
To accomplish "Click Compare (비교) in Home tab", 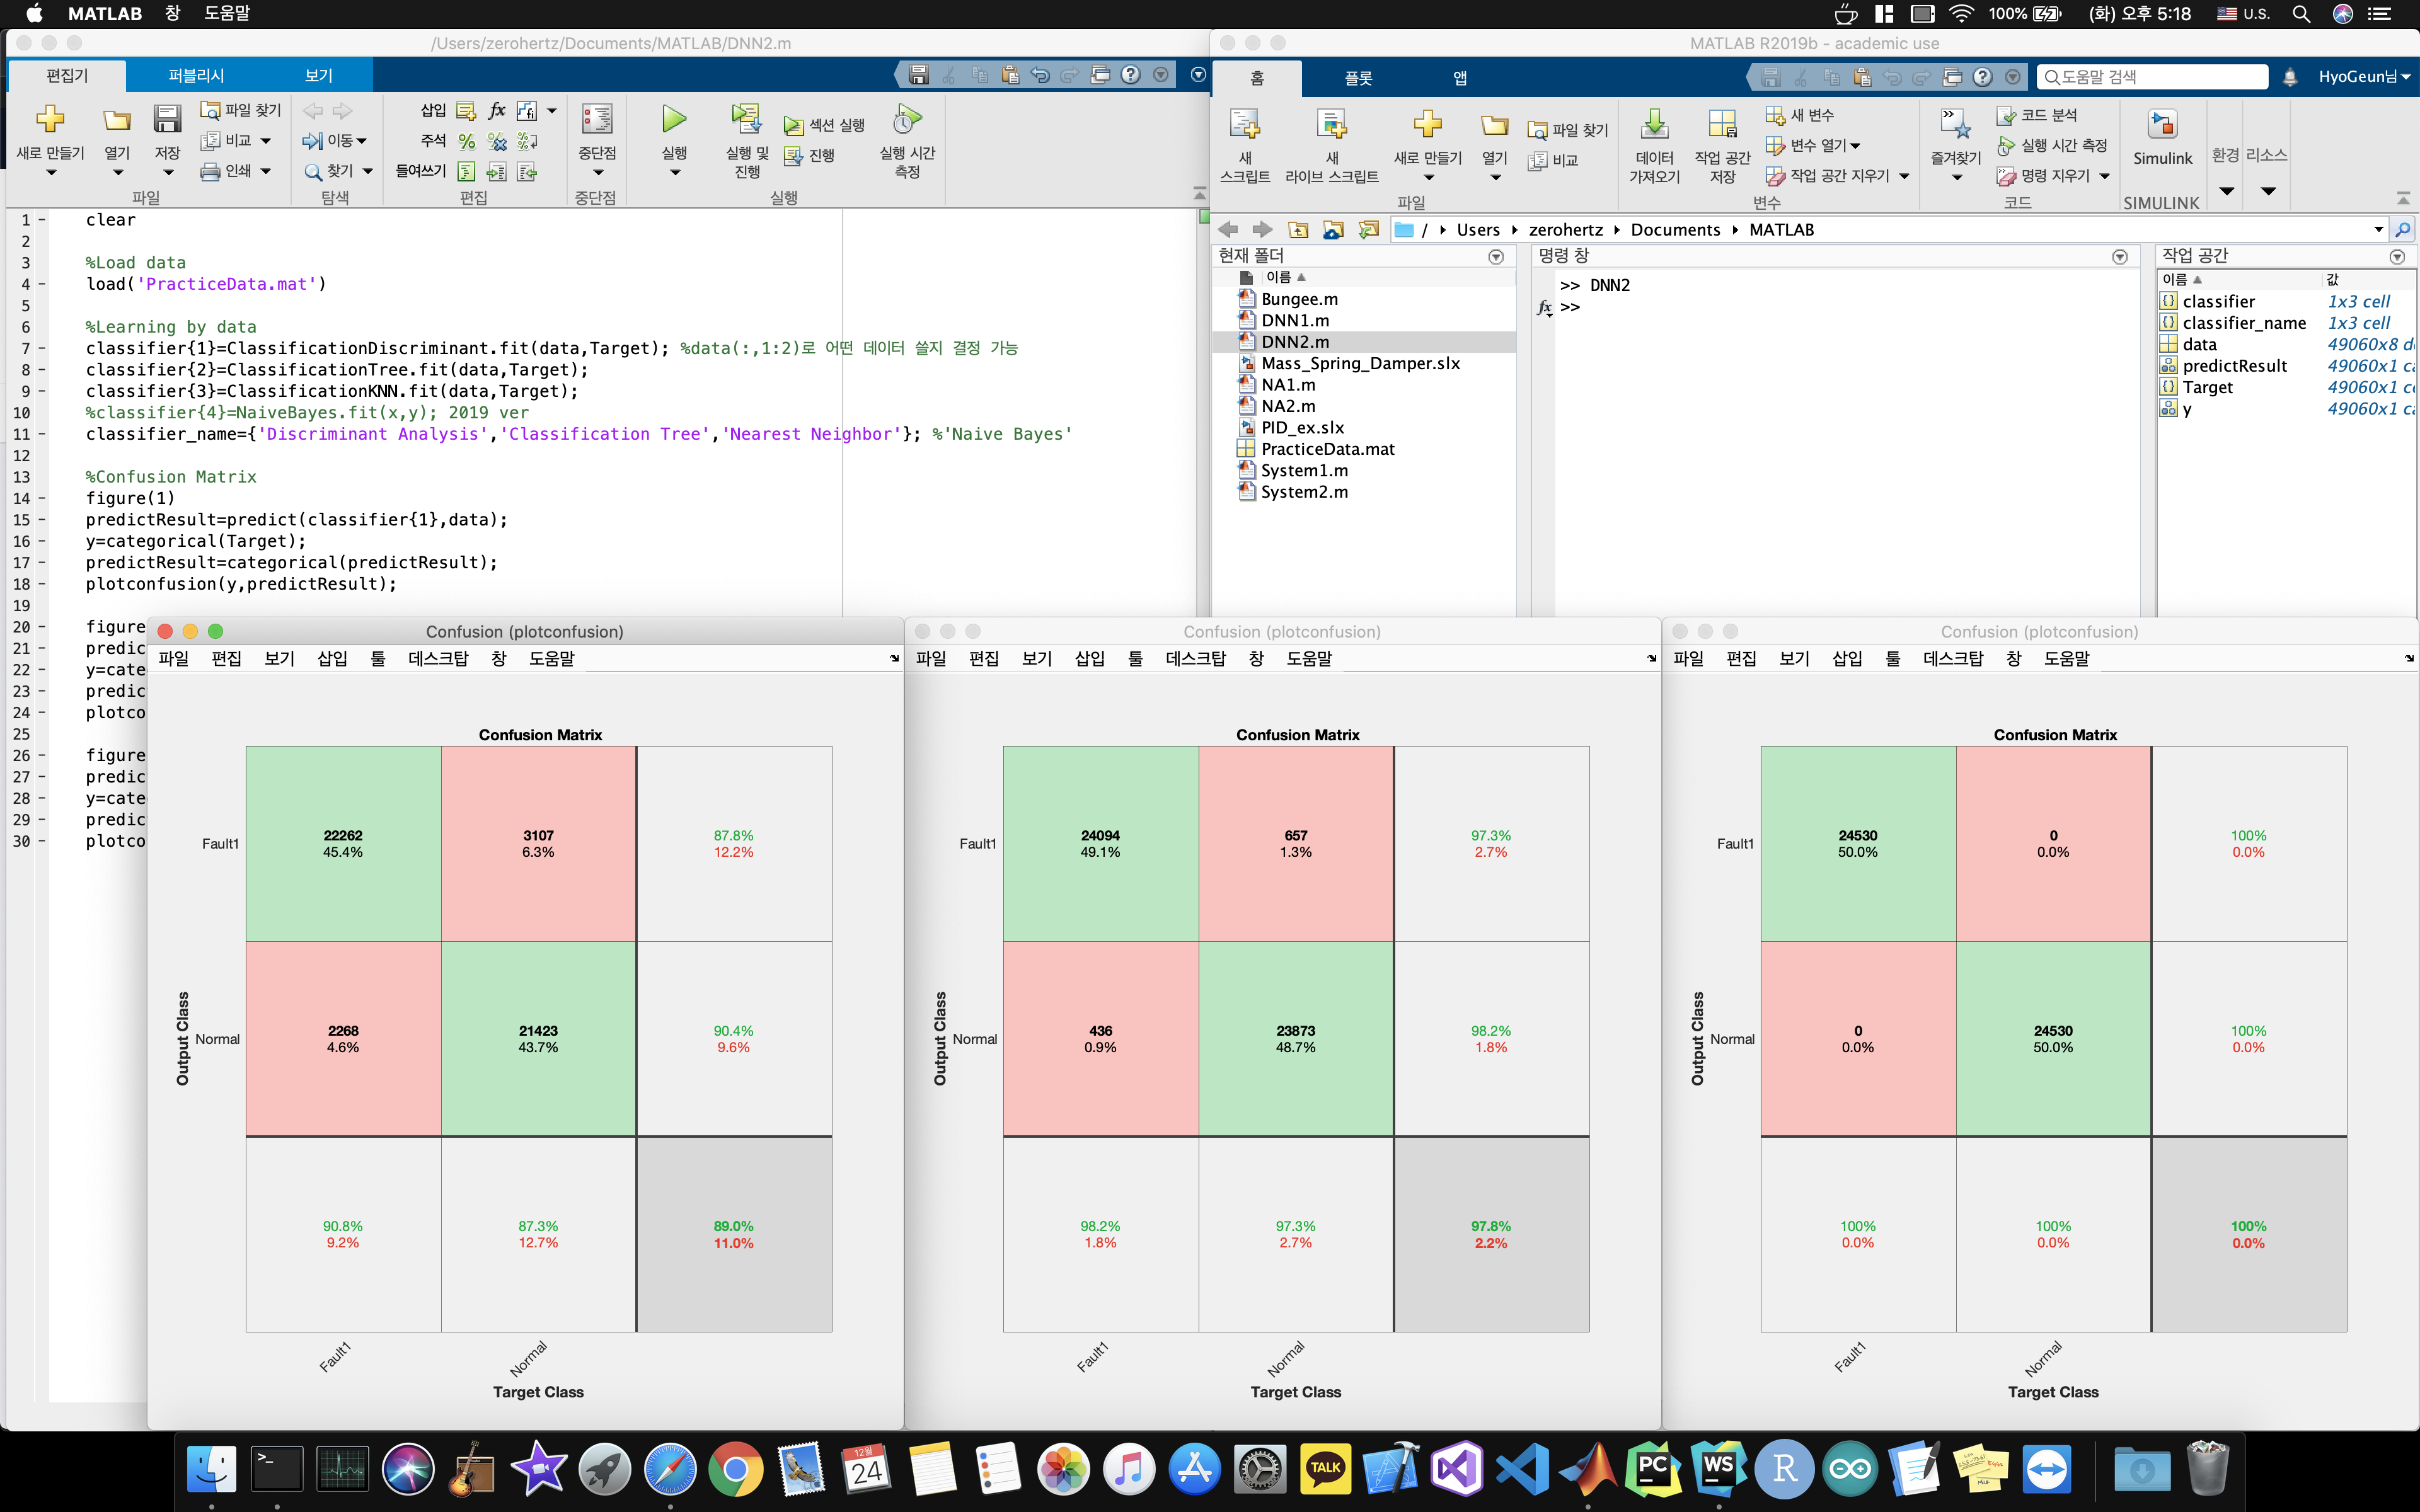I will 1553,161.
